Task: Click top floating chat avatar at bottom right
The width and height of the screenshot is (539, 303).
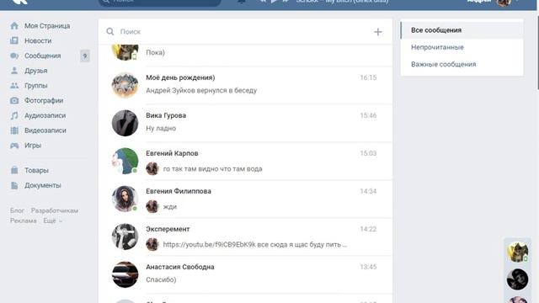Action: coord(517,252)
